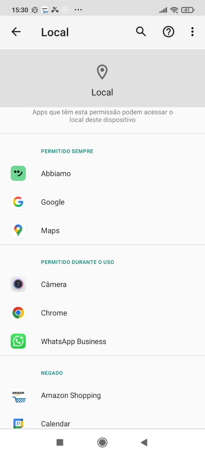Select the Maps app icon

point(18,230)
